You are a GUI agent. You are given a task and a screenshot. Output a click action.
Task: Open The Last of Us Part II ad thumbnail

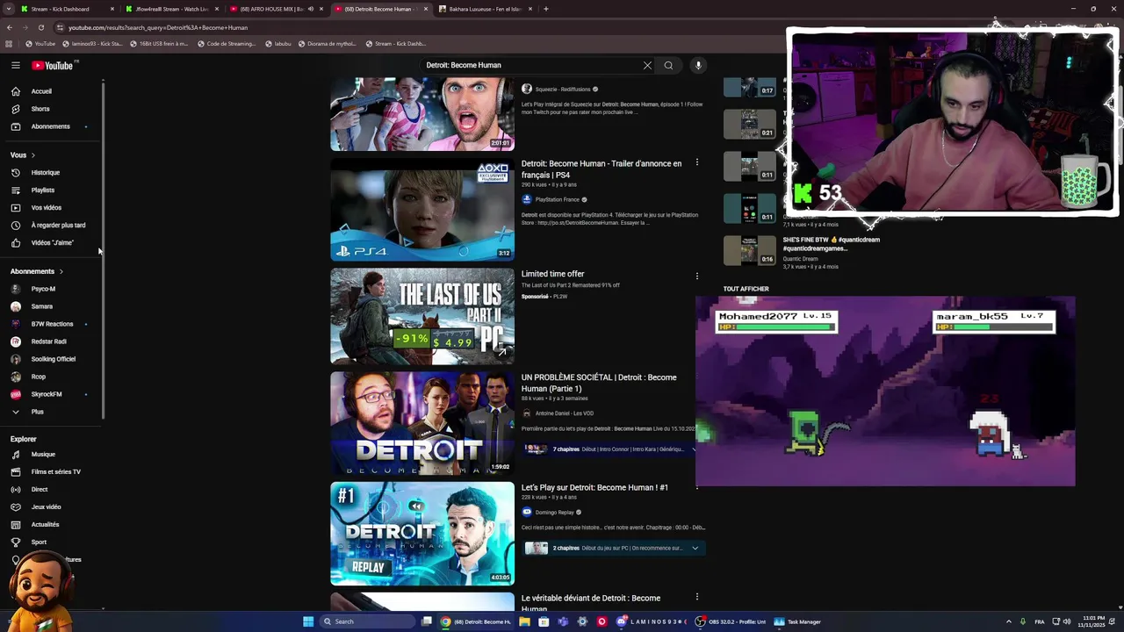(x=422, y=316)
